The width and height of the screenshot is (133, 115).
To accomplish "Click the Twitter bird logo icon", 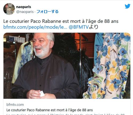I will click(127, 6).
